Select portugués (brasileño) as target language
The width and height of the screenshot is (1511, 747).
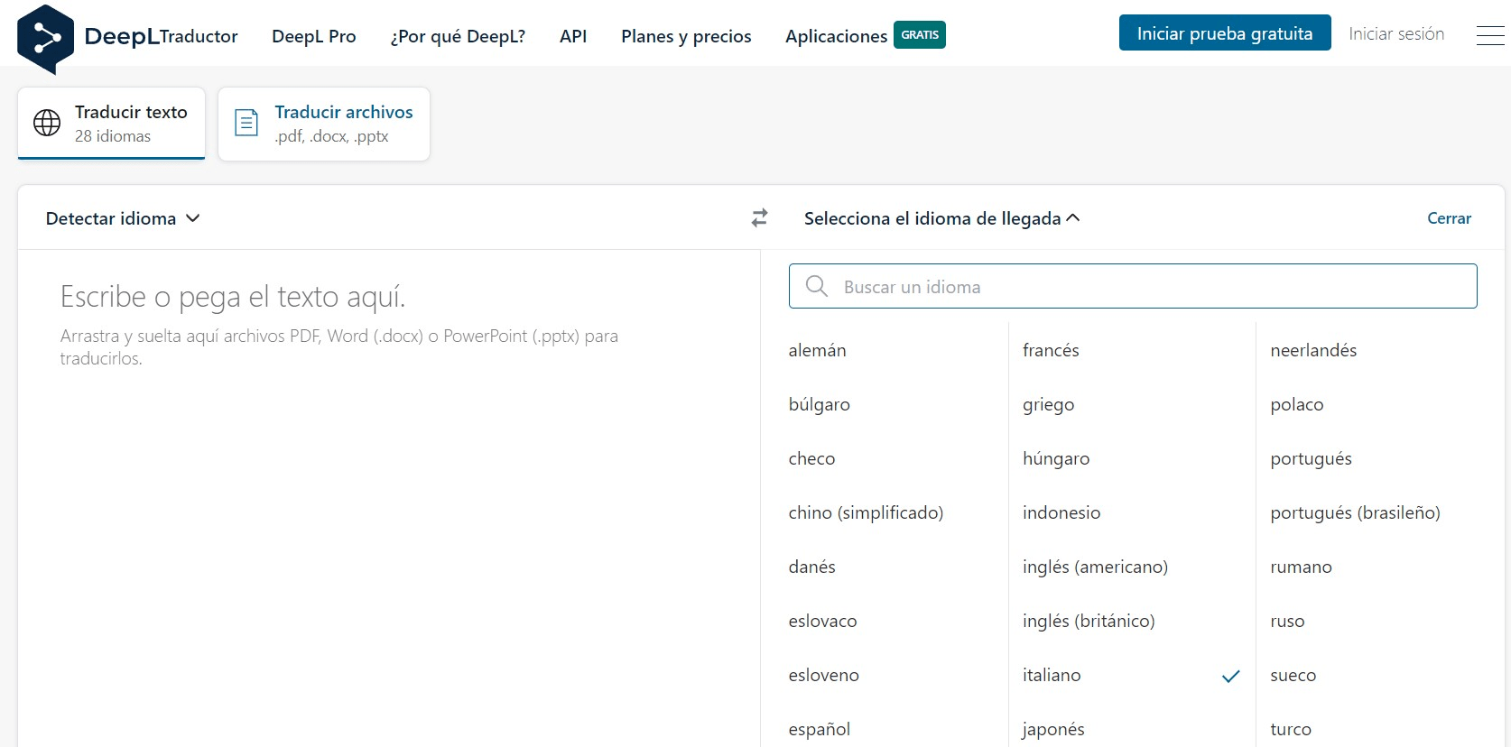click(1355, 512)
